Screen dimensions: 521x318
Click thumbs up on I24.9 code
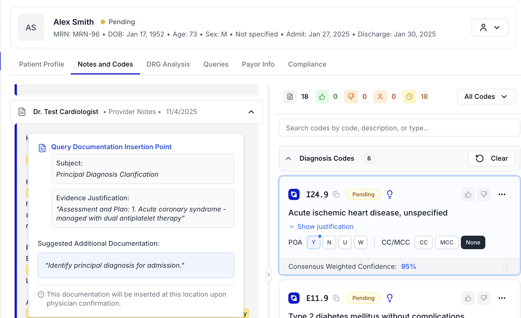(x=468, y=194)
